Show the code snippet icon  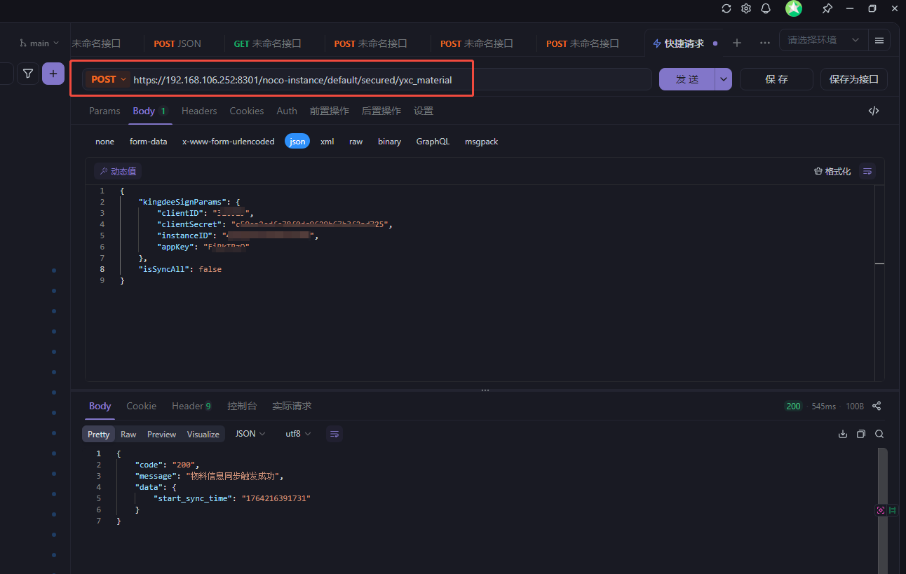coord(873,111)
